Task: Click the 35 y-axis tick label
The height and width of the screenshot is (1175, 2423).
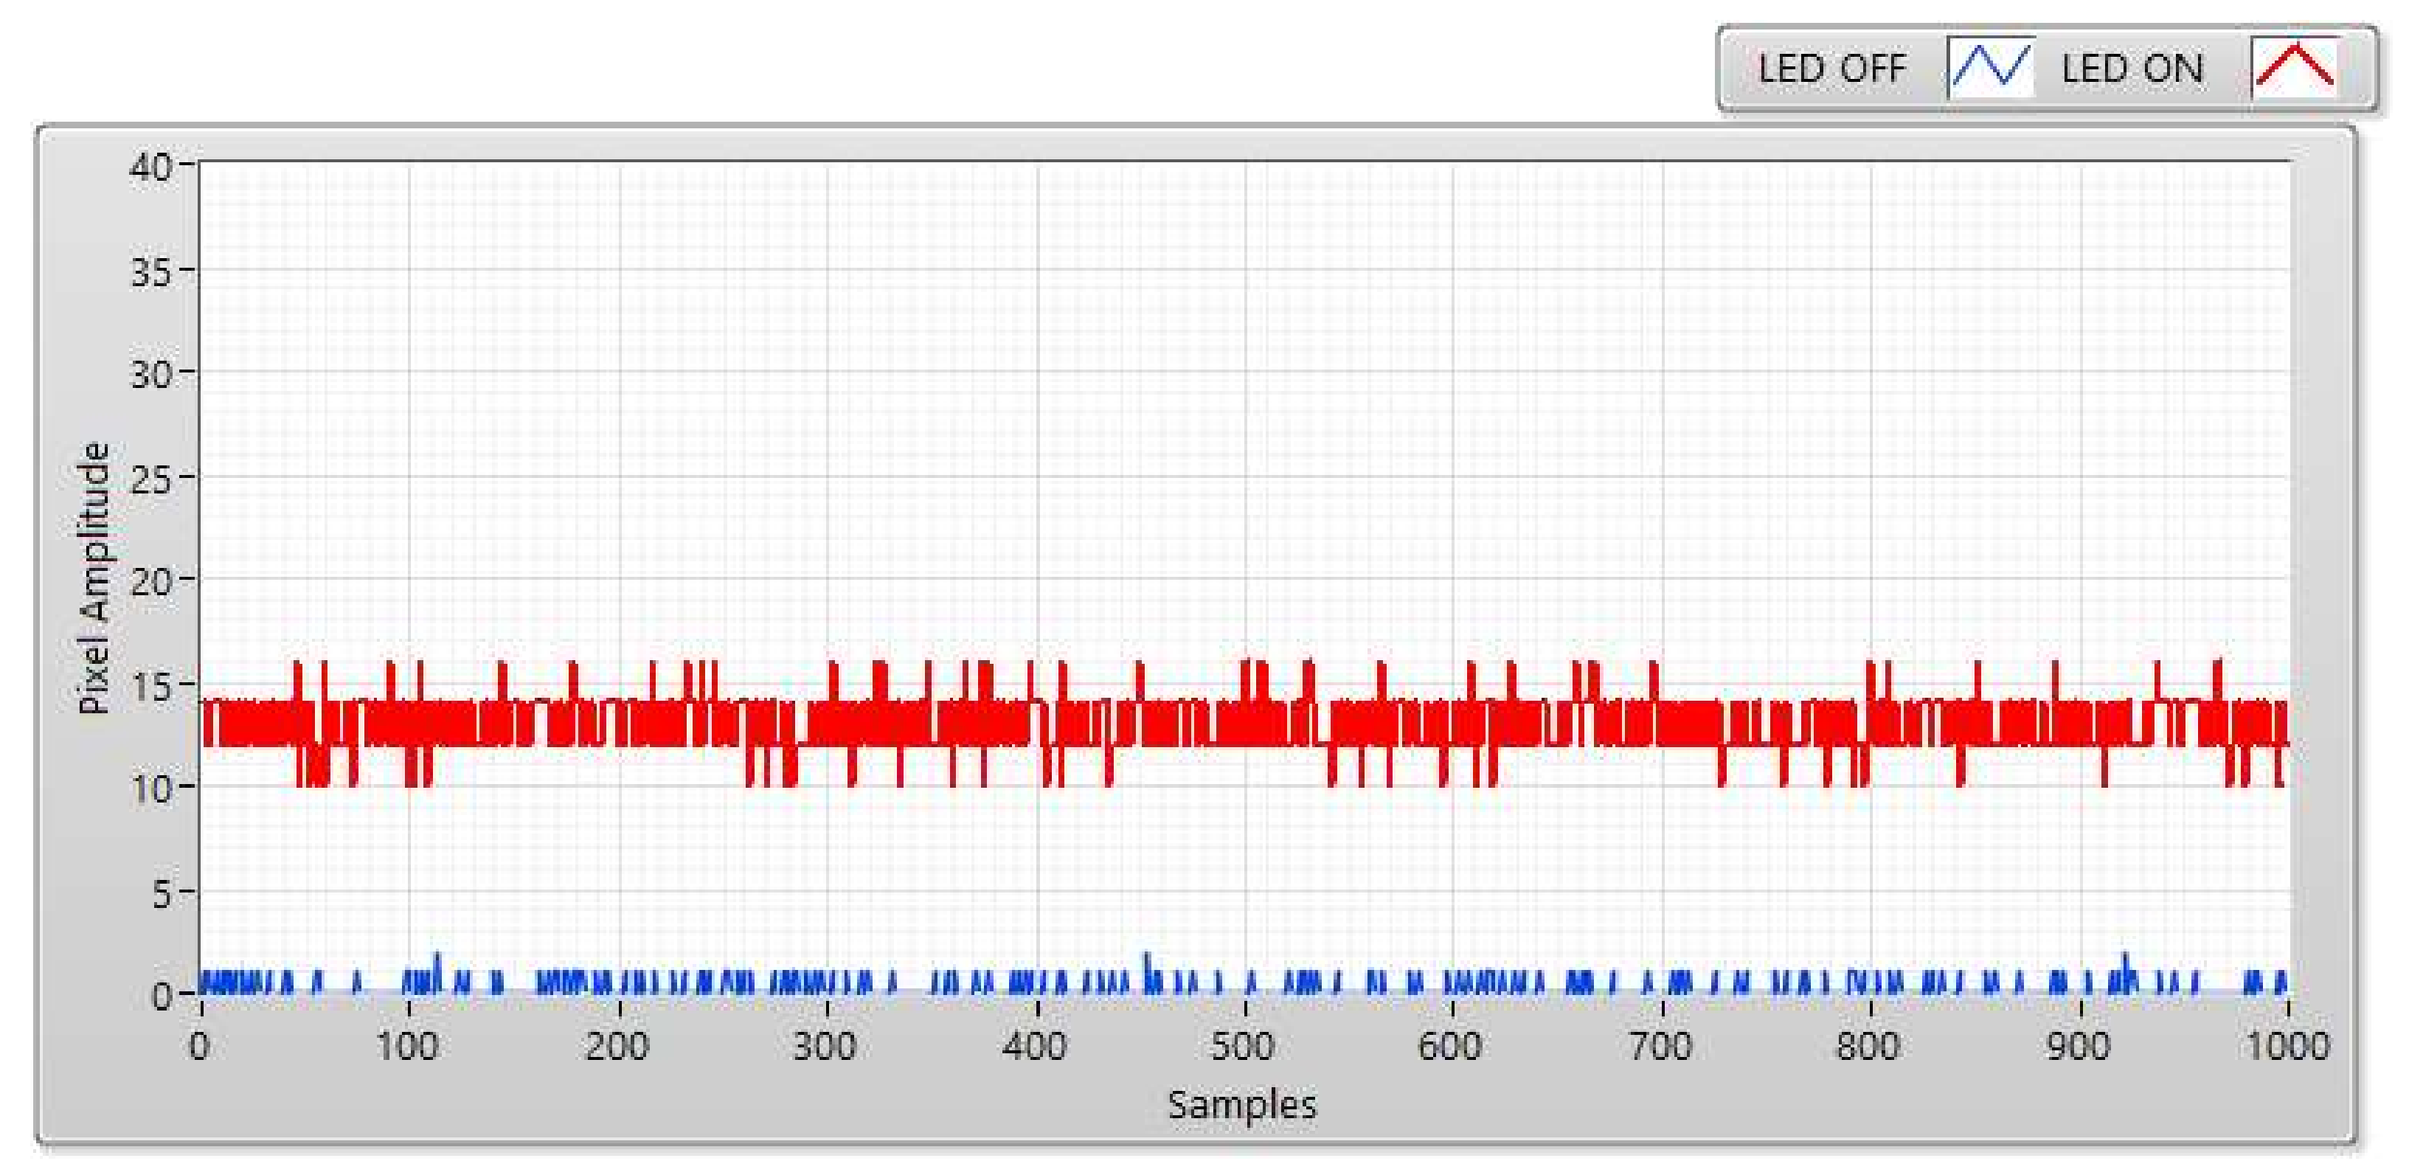Action: point(150,272)
